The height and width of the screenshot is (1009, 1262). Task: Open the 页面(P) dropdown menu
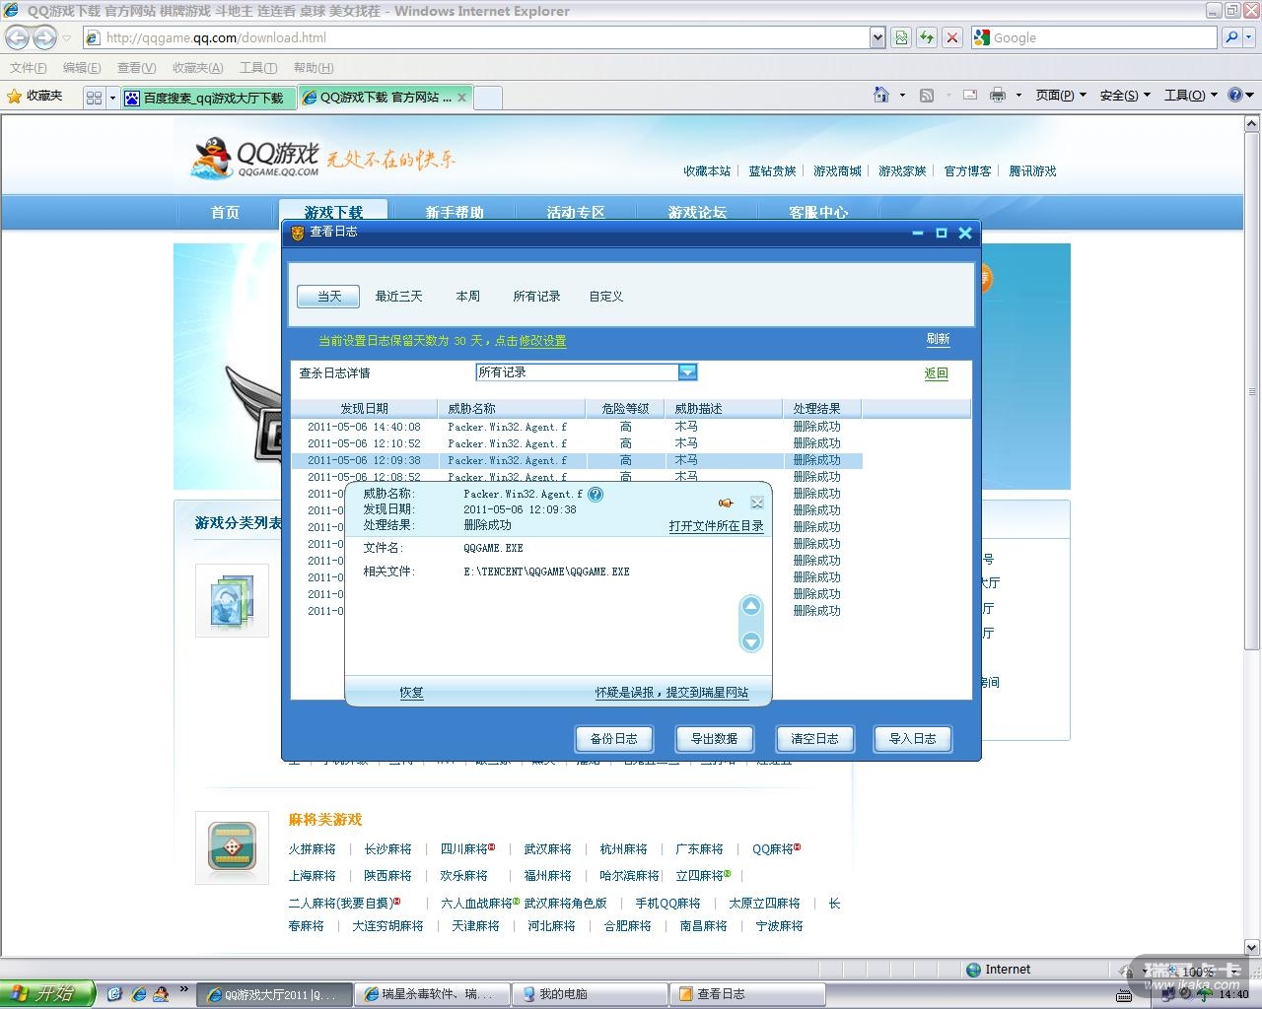[x=1061, y=95]
